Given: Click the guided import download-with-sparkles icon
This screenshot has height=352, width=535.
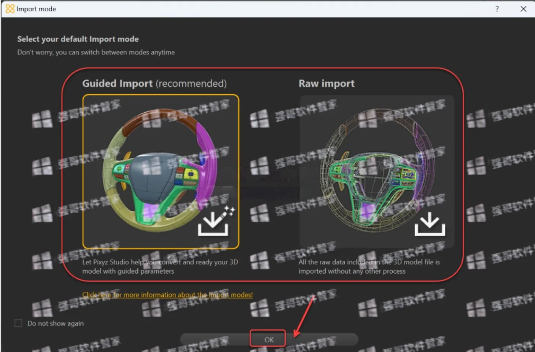Looking at the screenshot, I should coord(216,221).
